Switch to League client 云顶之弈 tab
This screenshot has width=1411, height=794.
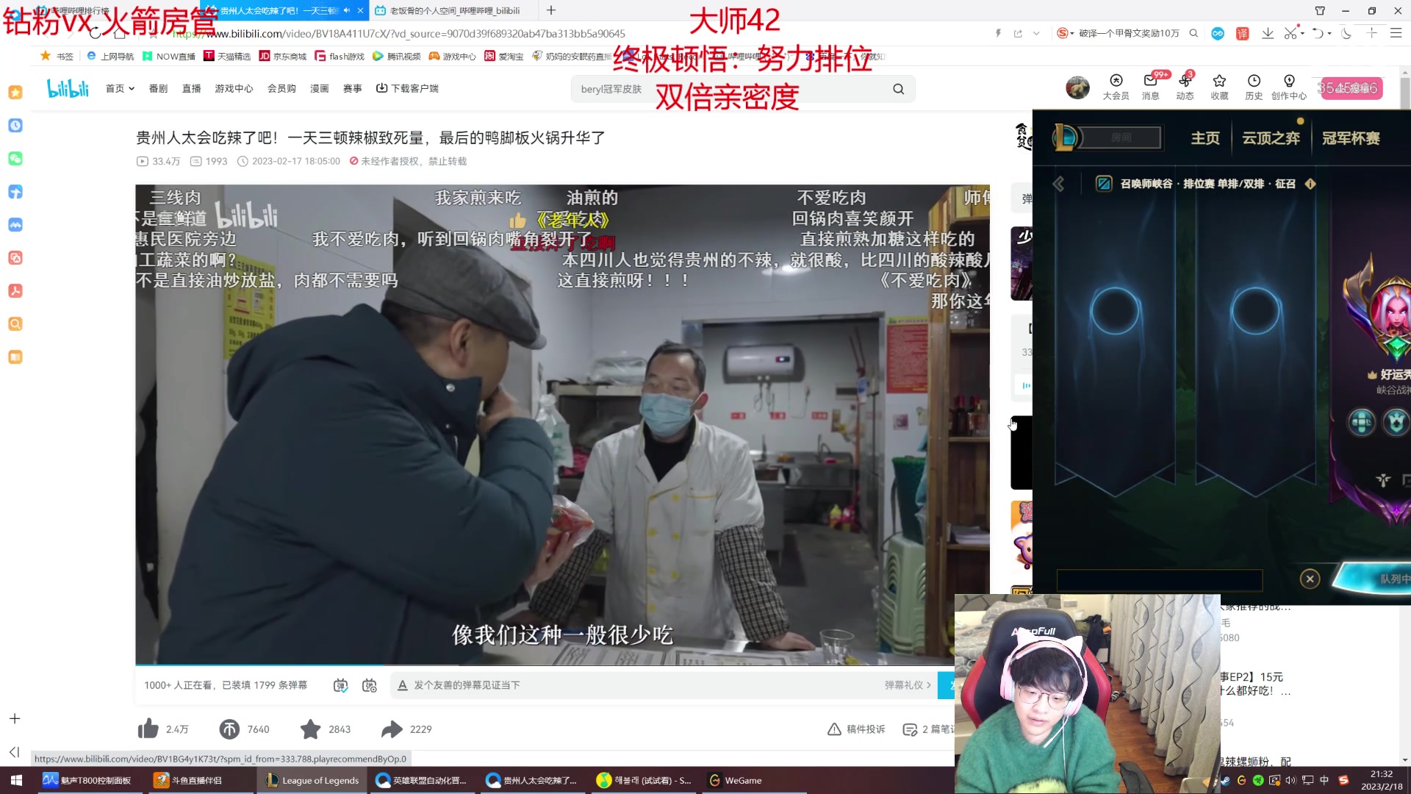click(1271, 138)
